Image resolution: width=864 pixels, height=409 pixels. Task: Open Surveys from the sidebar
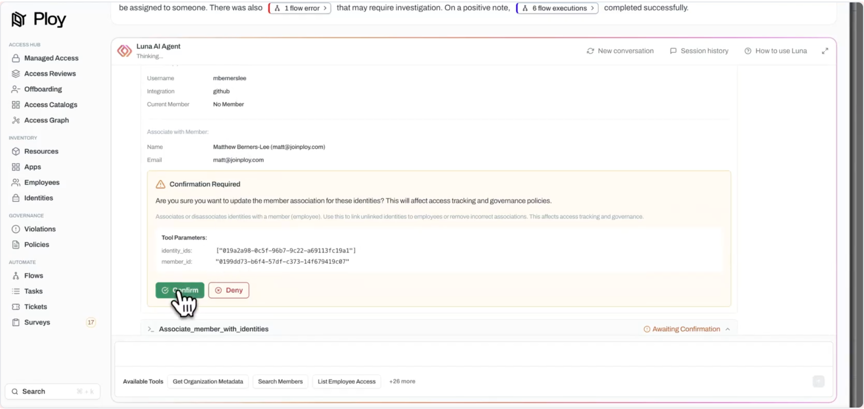click(37, 322)
